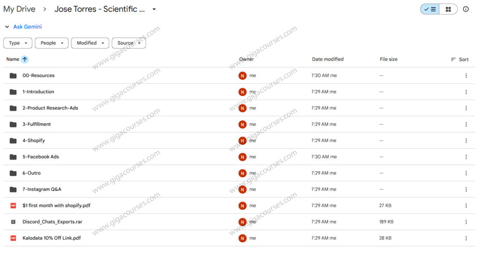Click the 7-Instagram Q&A folder icon
Viewport: 480px width, 255px height.
point(13,189)
